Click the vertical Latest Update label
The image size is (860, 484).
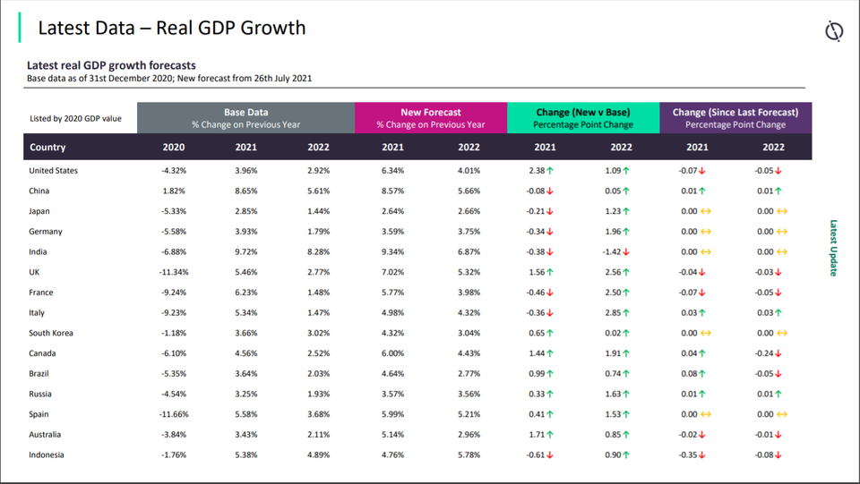coord(834,248)
